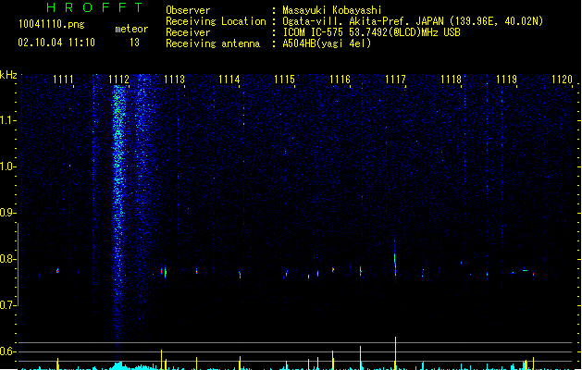Select the file name 10041110.png
Viewport: 582px width, 370px height.
52,24
